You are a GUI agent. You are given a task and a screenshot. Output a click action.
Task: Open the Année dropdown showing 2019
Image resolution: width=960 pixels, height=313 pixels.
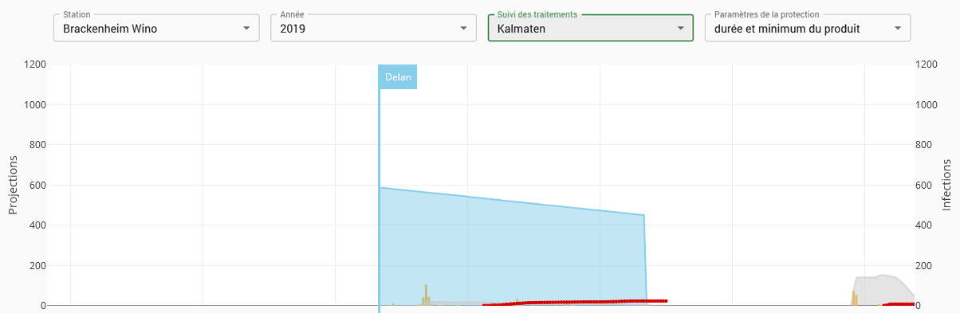(373, 28)
